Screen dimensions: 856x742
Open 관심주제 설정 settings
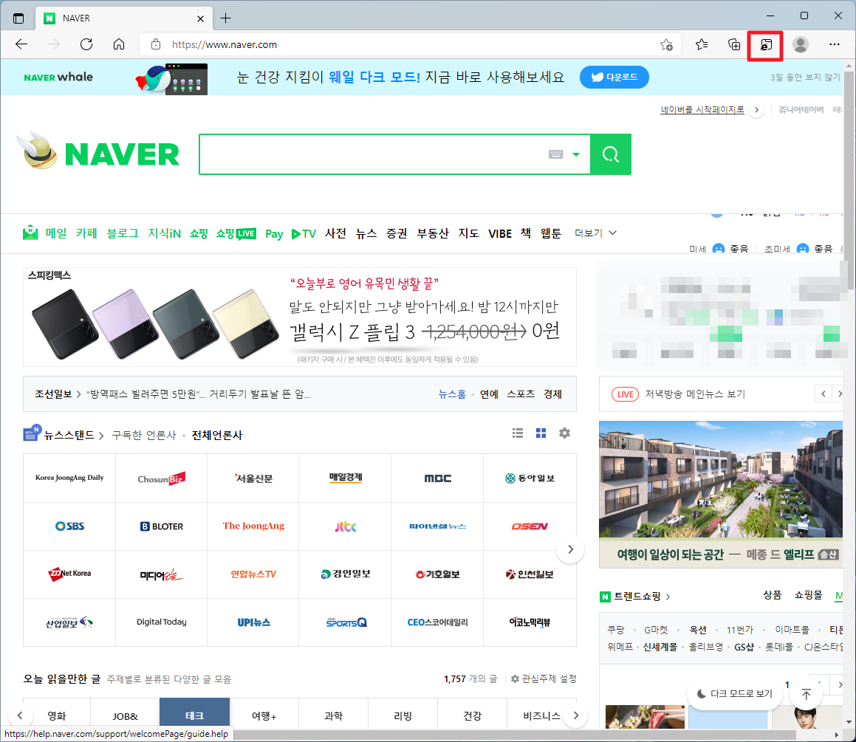click(543, 679)
